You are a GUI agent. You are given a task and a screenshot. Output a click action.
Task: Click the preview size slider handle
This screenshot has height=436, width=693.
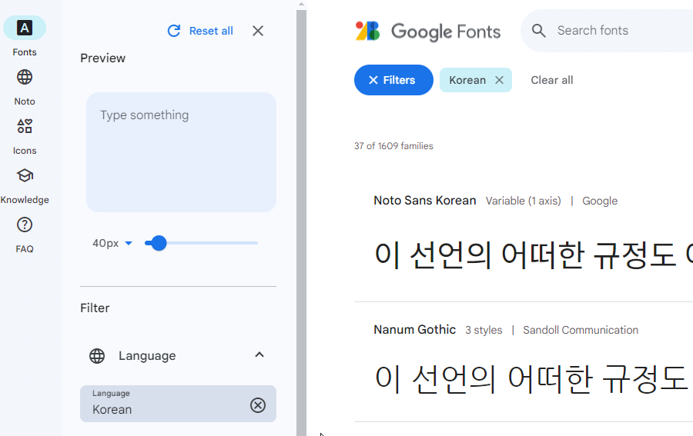tap(159, 243)
